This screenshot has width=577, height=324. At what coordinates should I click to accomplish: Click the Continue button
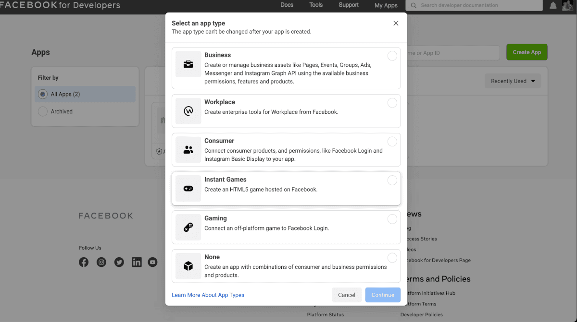click(x=383, y=295)
